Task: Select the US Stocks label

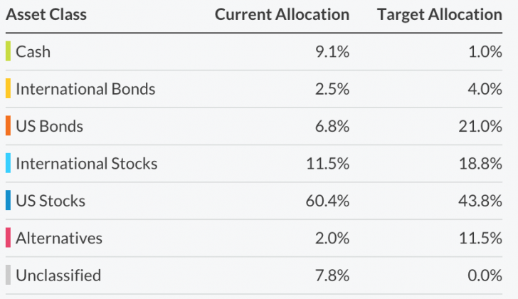Action: tap(50, 201)
